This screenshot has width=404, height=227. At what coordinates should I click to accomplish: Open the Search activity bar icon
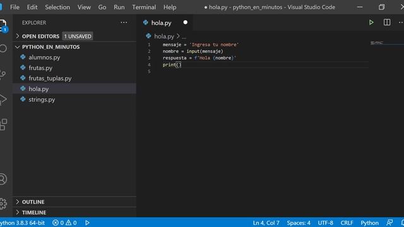click(3, 49)
